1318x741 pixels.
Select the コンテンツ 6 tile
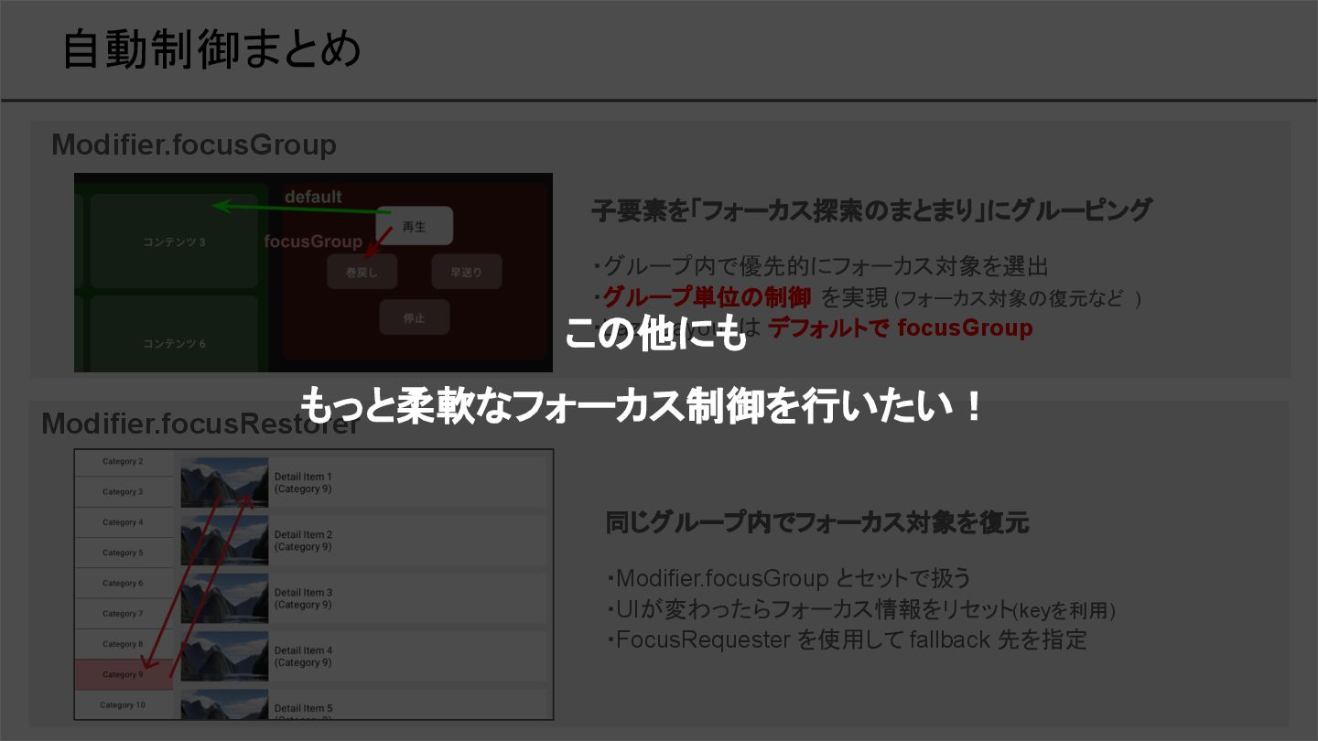174,333
